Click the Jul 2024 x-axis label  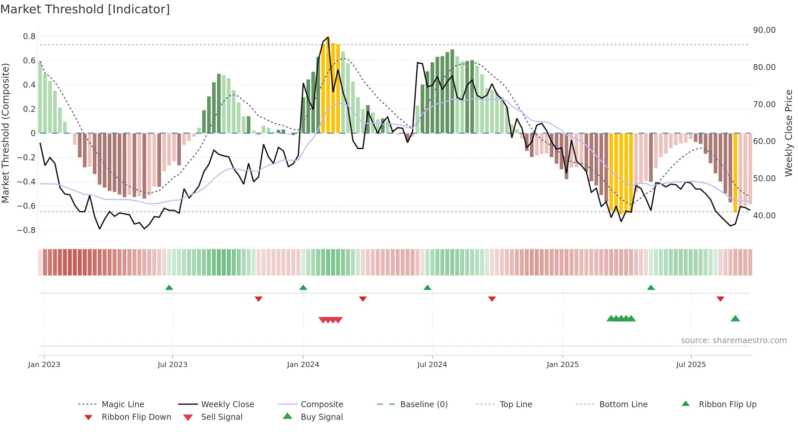(432, 364)
